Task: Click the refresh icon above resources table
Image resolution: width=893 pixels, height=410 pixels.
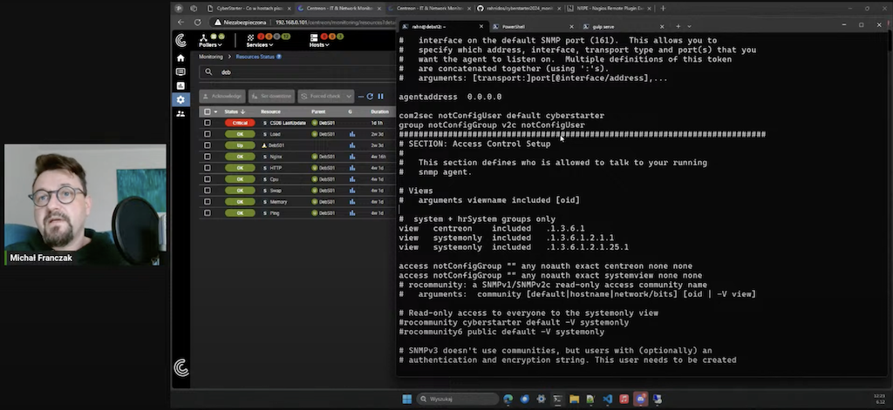Action: pyautogui.click(x=370, y=96)
